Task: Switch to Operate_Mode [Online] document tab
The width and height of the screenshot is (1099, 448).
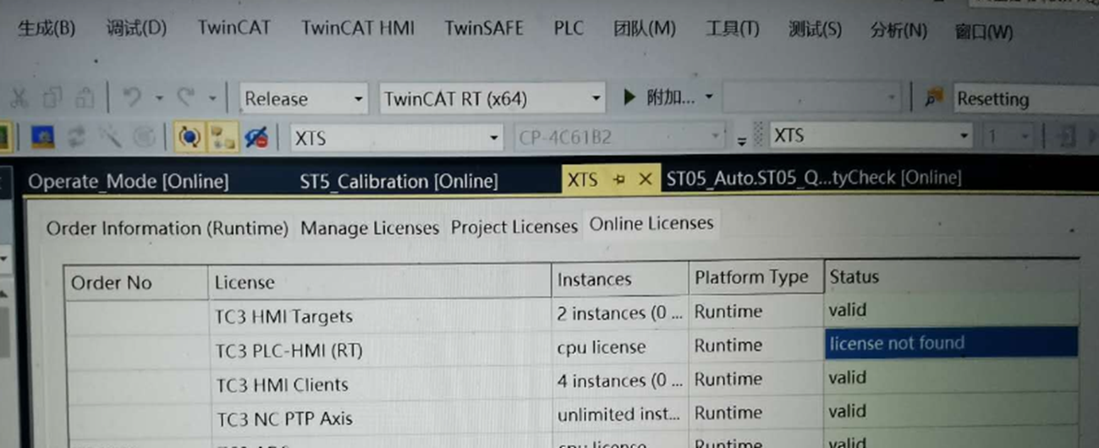Action: point(129,181)
